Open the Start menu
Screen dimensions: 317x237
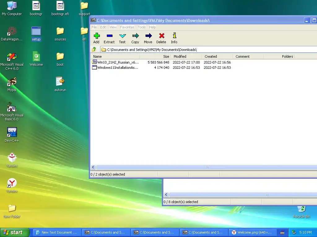click(15, 232)
